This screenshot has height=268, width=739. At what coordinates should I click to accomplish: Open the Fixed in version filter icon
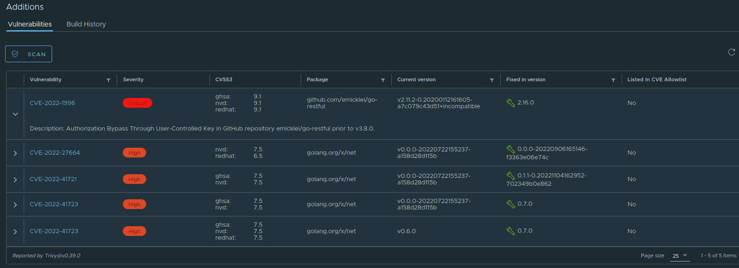613,80
